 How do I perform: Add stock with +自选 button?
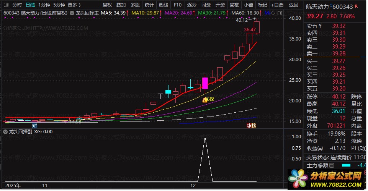point(277,5)
